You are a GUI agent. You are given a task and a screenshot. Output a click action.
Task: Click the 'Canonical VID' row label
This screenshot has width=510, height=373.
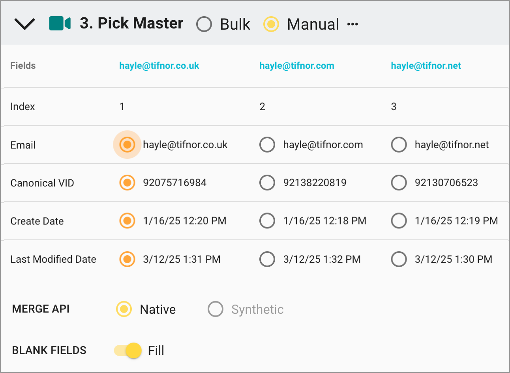coord(42,183)
